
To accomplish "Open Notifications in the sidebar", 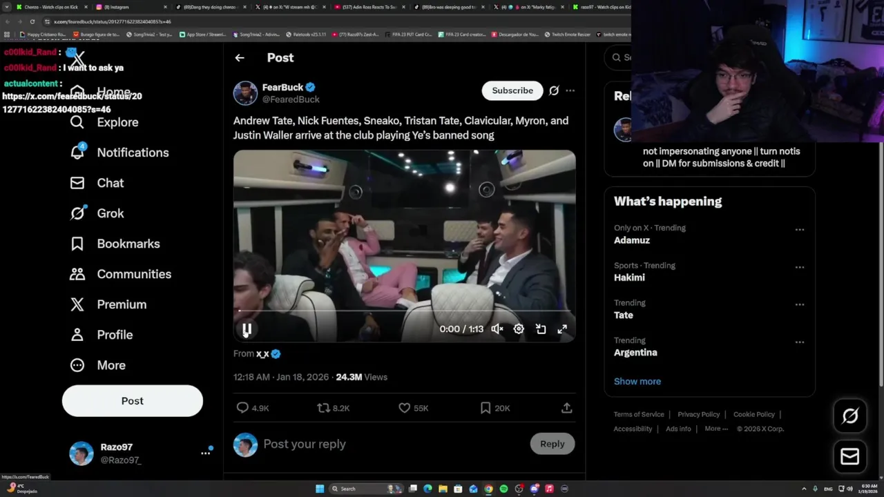I will click(x=119, y=153).
